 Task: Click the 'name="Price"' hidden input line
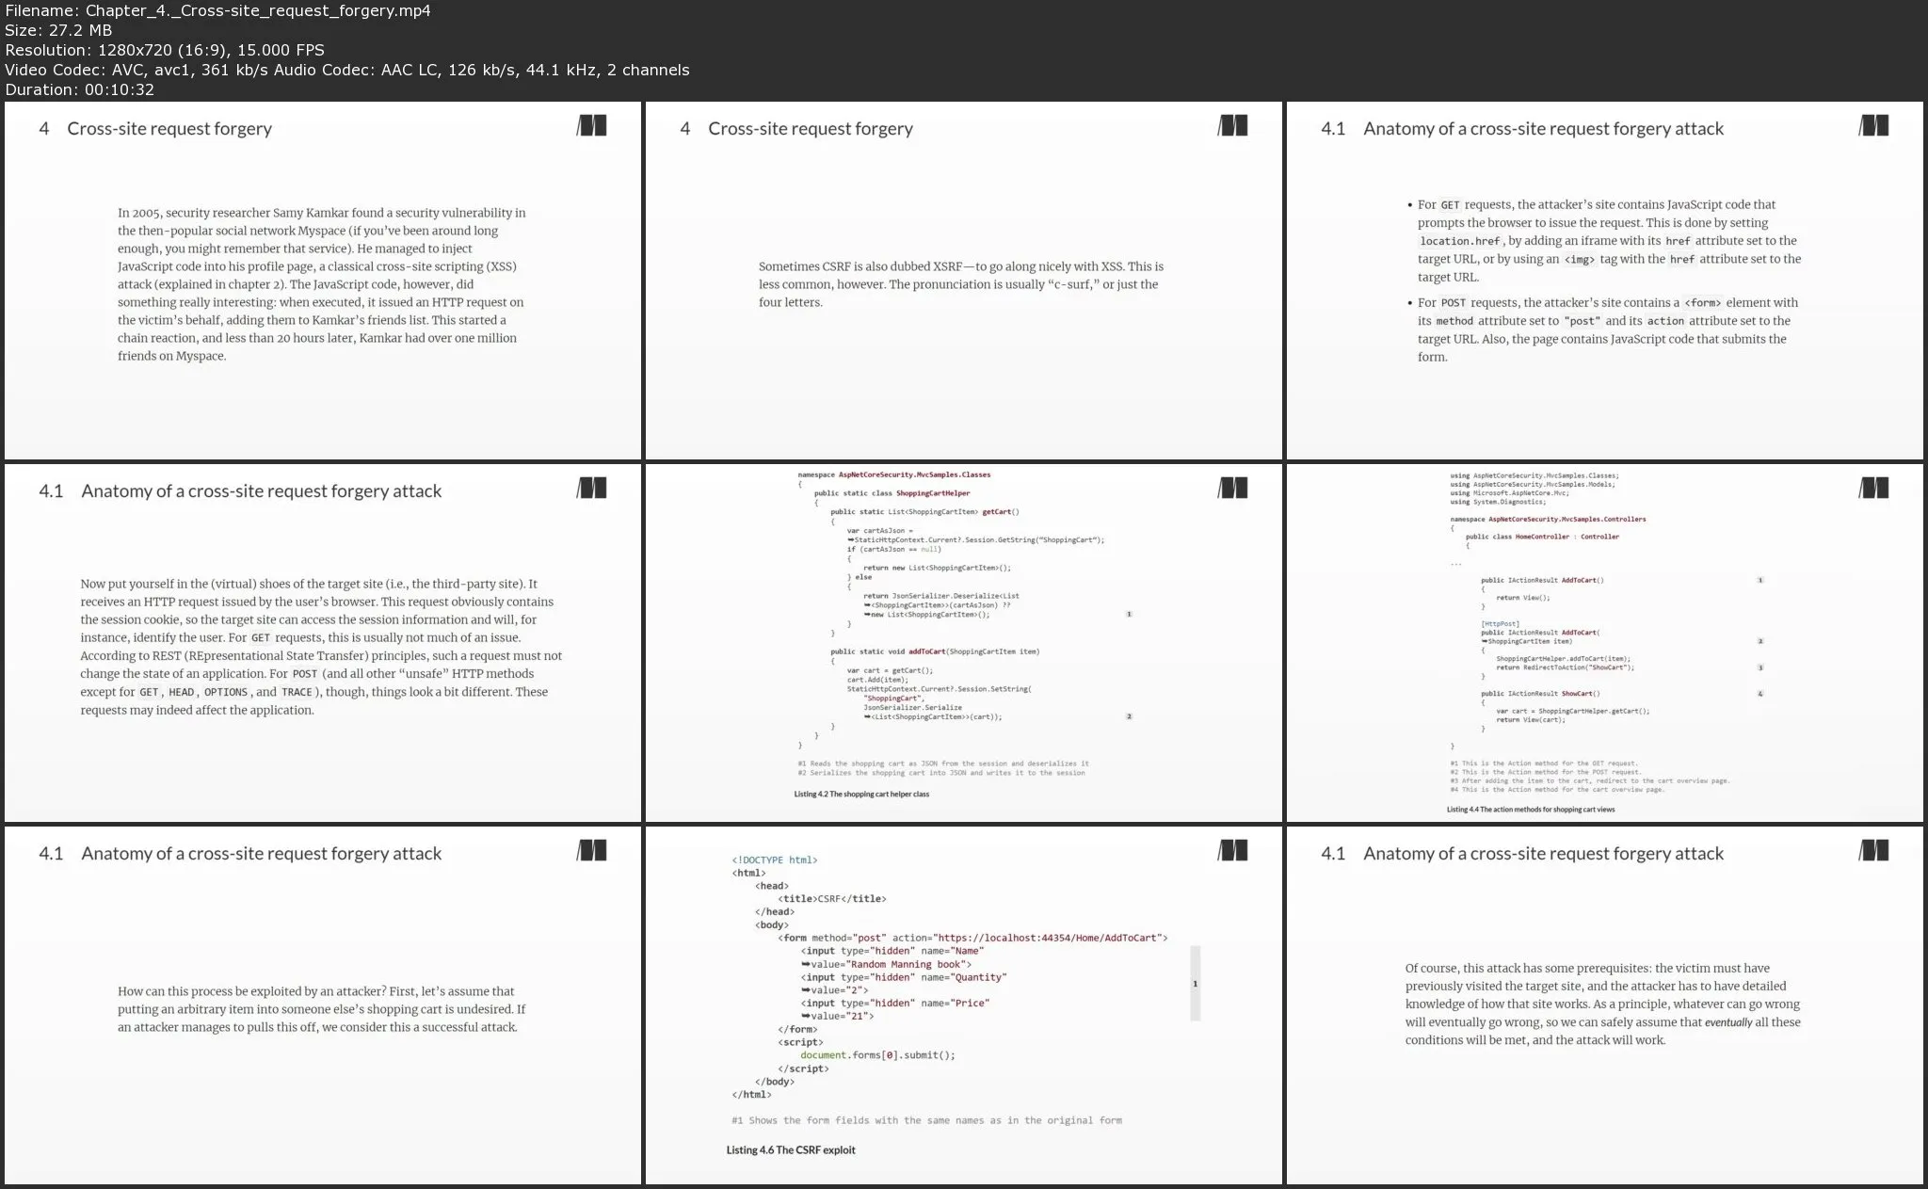click(x=895, y=1004)
